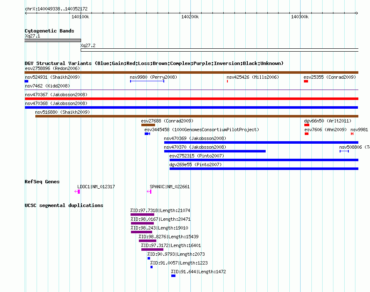The width and height of the screenshot is (370, 292).
Task: Click the esv7606 (Ahn2009) label
Action: [x=326, y=130]
